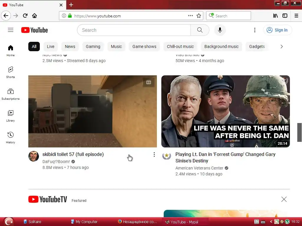Viewport: 302px width, 226px height.
Task: Click the 16:32 clock in tray
Action: click(296, 222)
